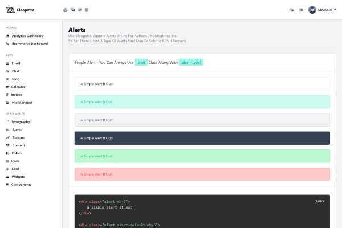Click the gray simple alert box
Screen dimensions: 342x228
pos(202,120)
